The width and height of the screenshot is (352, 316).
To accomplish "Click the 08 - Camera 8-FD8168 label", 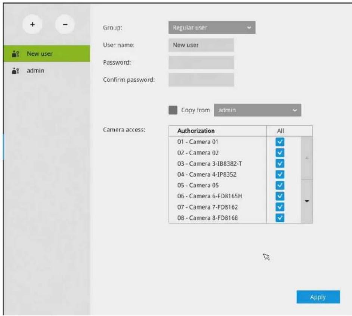I will click(x=207, y=218).
